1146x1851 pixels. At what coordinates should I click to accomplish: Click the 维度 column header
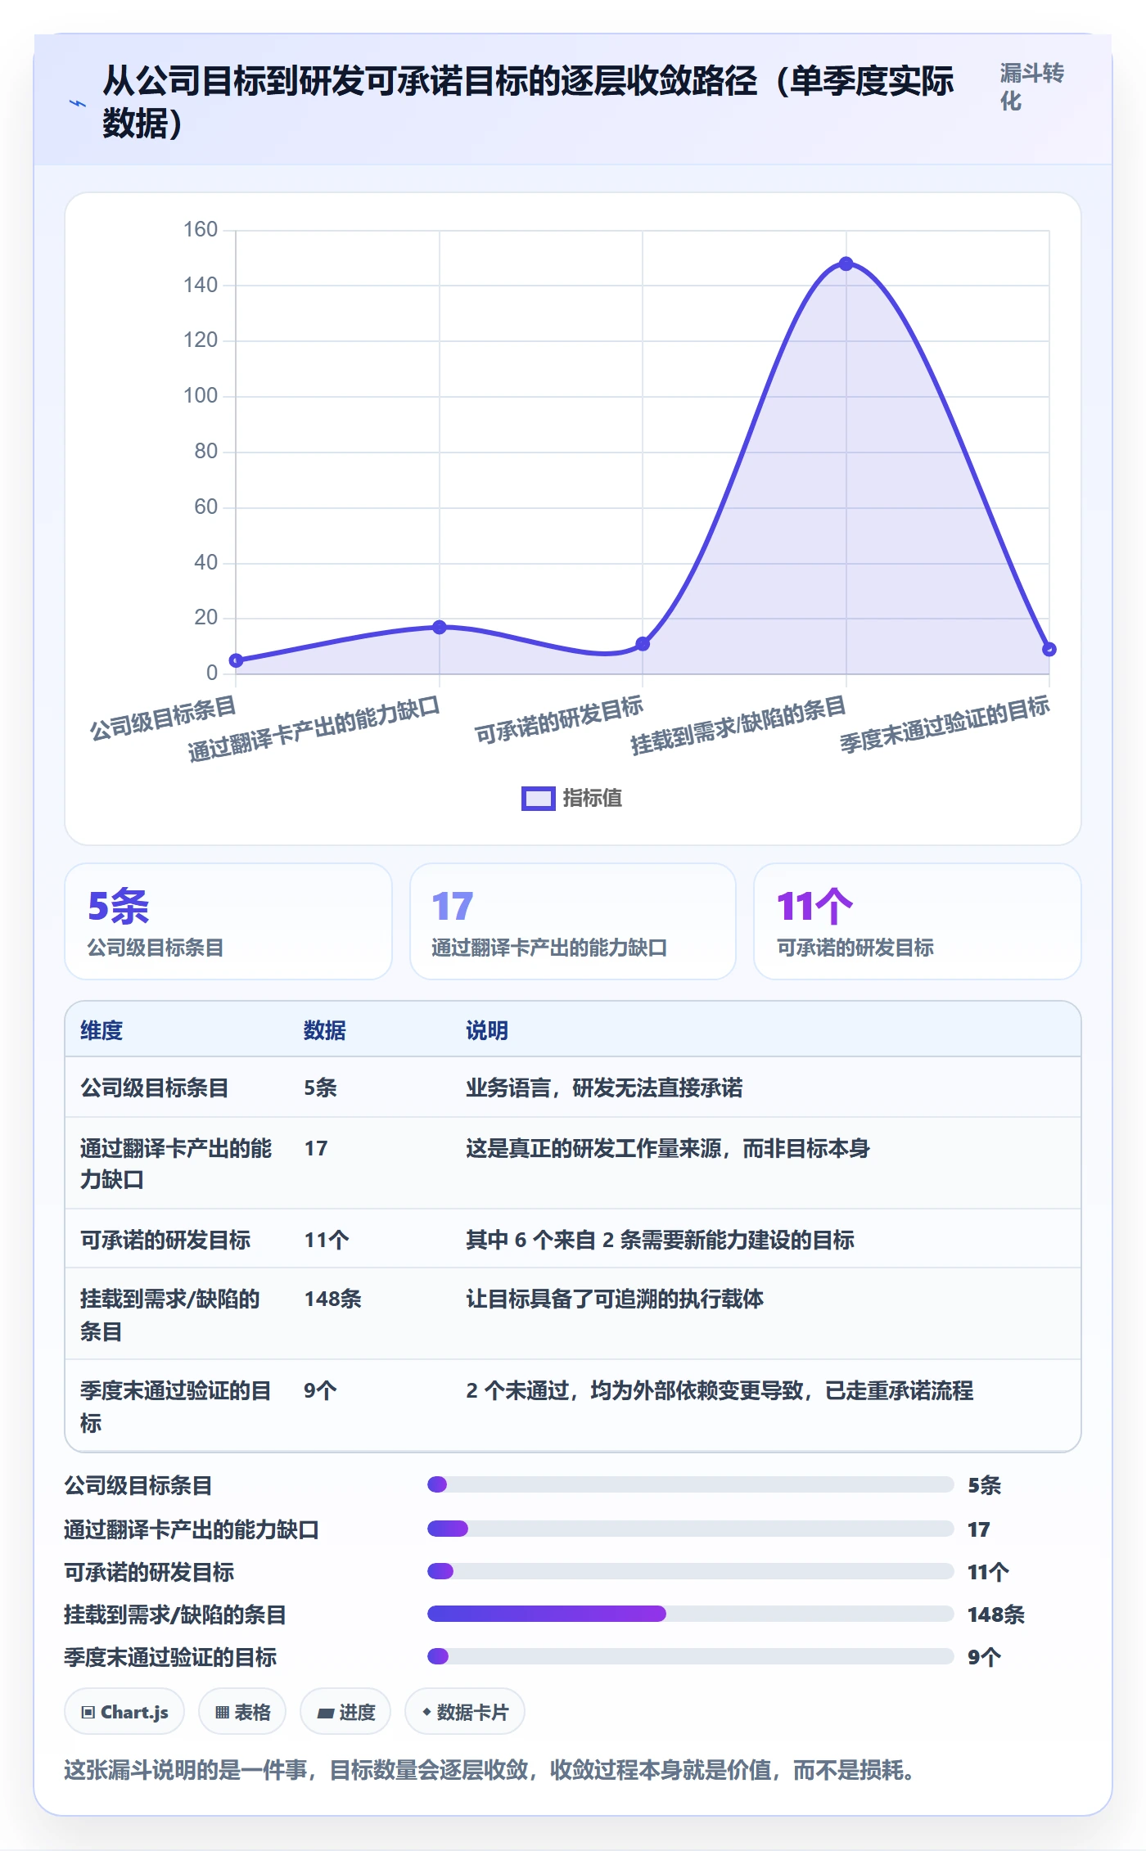pos(102,1030)
